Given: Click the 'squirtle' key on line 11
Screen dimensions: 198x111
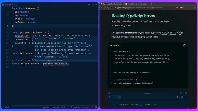Looking at the screenshot, I should tap(20, 43).
